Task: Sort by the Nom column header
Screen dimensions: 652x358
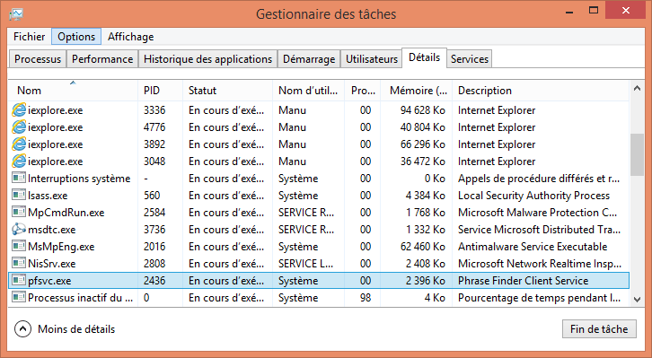Action: [73, 91]
